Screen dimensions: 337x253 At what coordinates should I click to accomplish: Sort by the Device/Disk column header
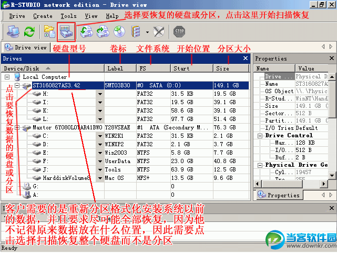(x=53, y=68)
